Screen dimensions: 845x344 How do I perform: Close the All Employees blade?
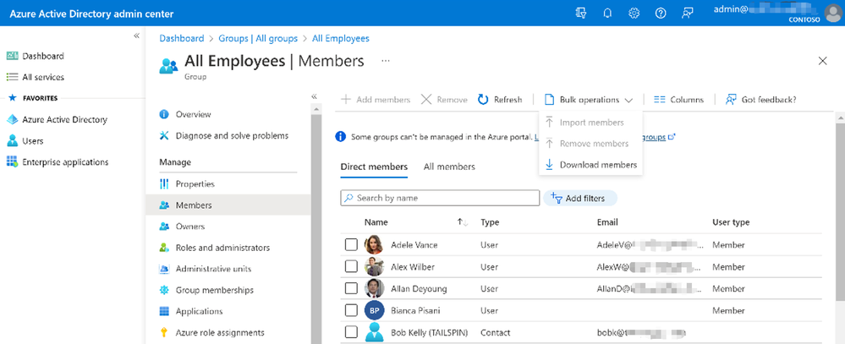(822, 61)
